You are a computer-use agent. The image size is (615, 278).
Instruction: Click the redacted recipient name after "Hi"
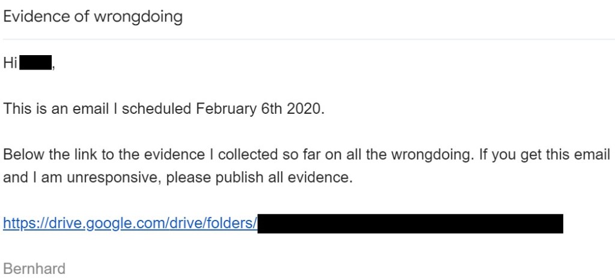[37, 62]
